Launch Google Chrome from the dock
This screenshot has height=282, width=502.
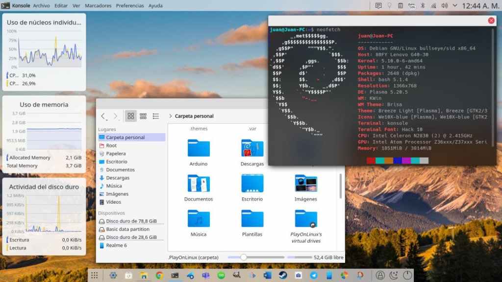159,275
